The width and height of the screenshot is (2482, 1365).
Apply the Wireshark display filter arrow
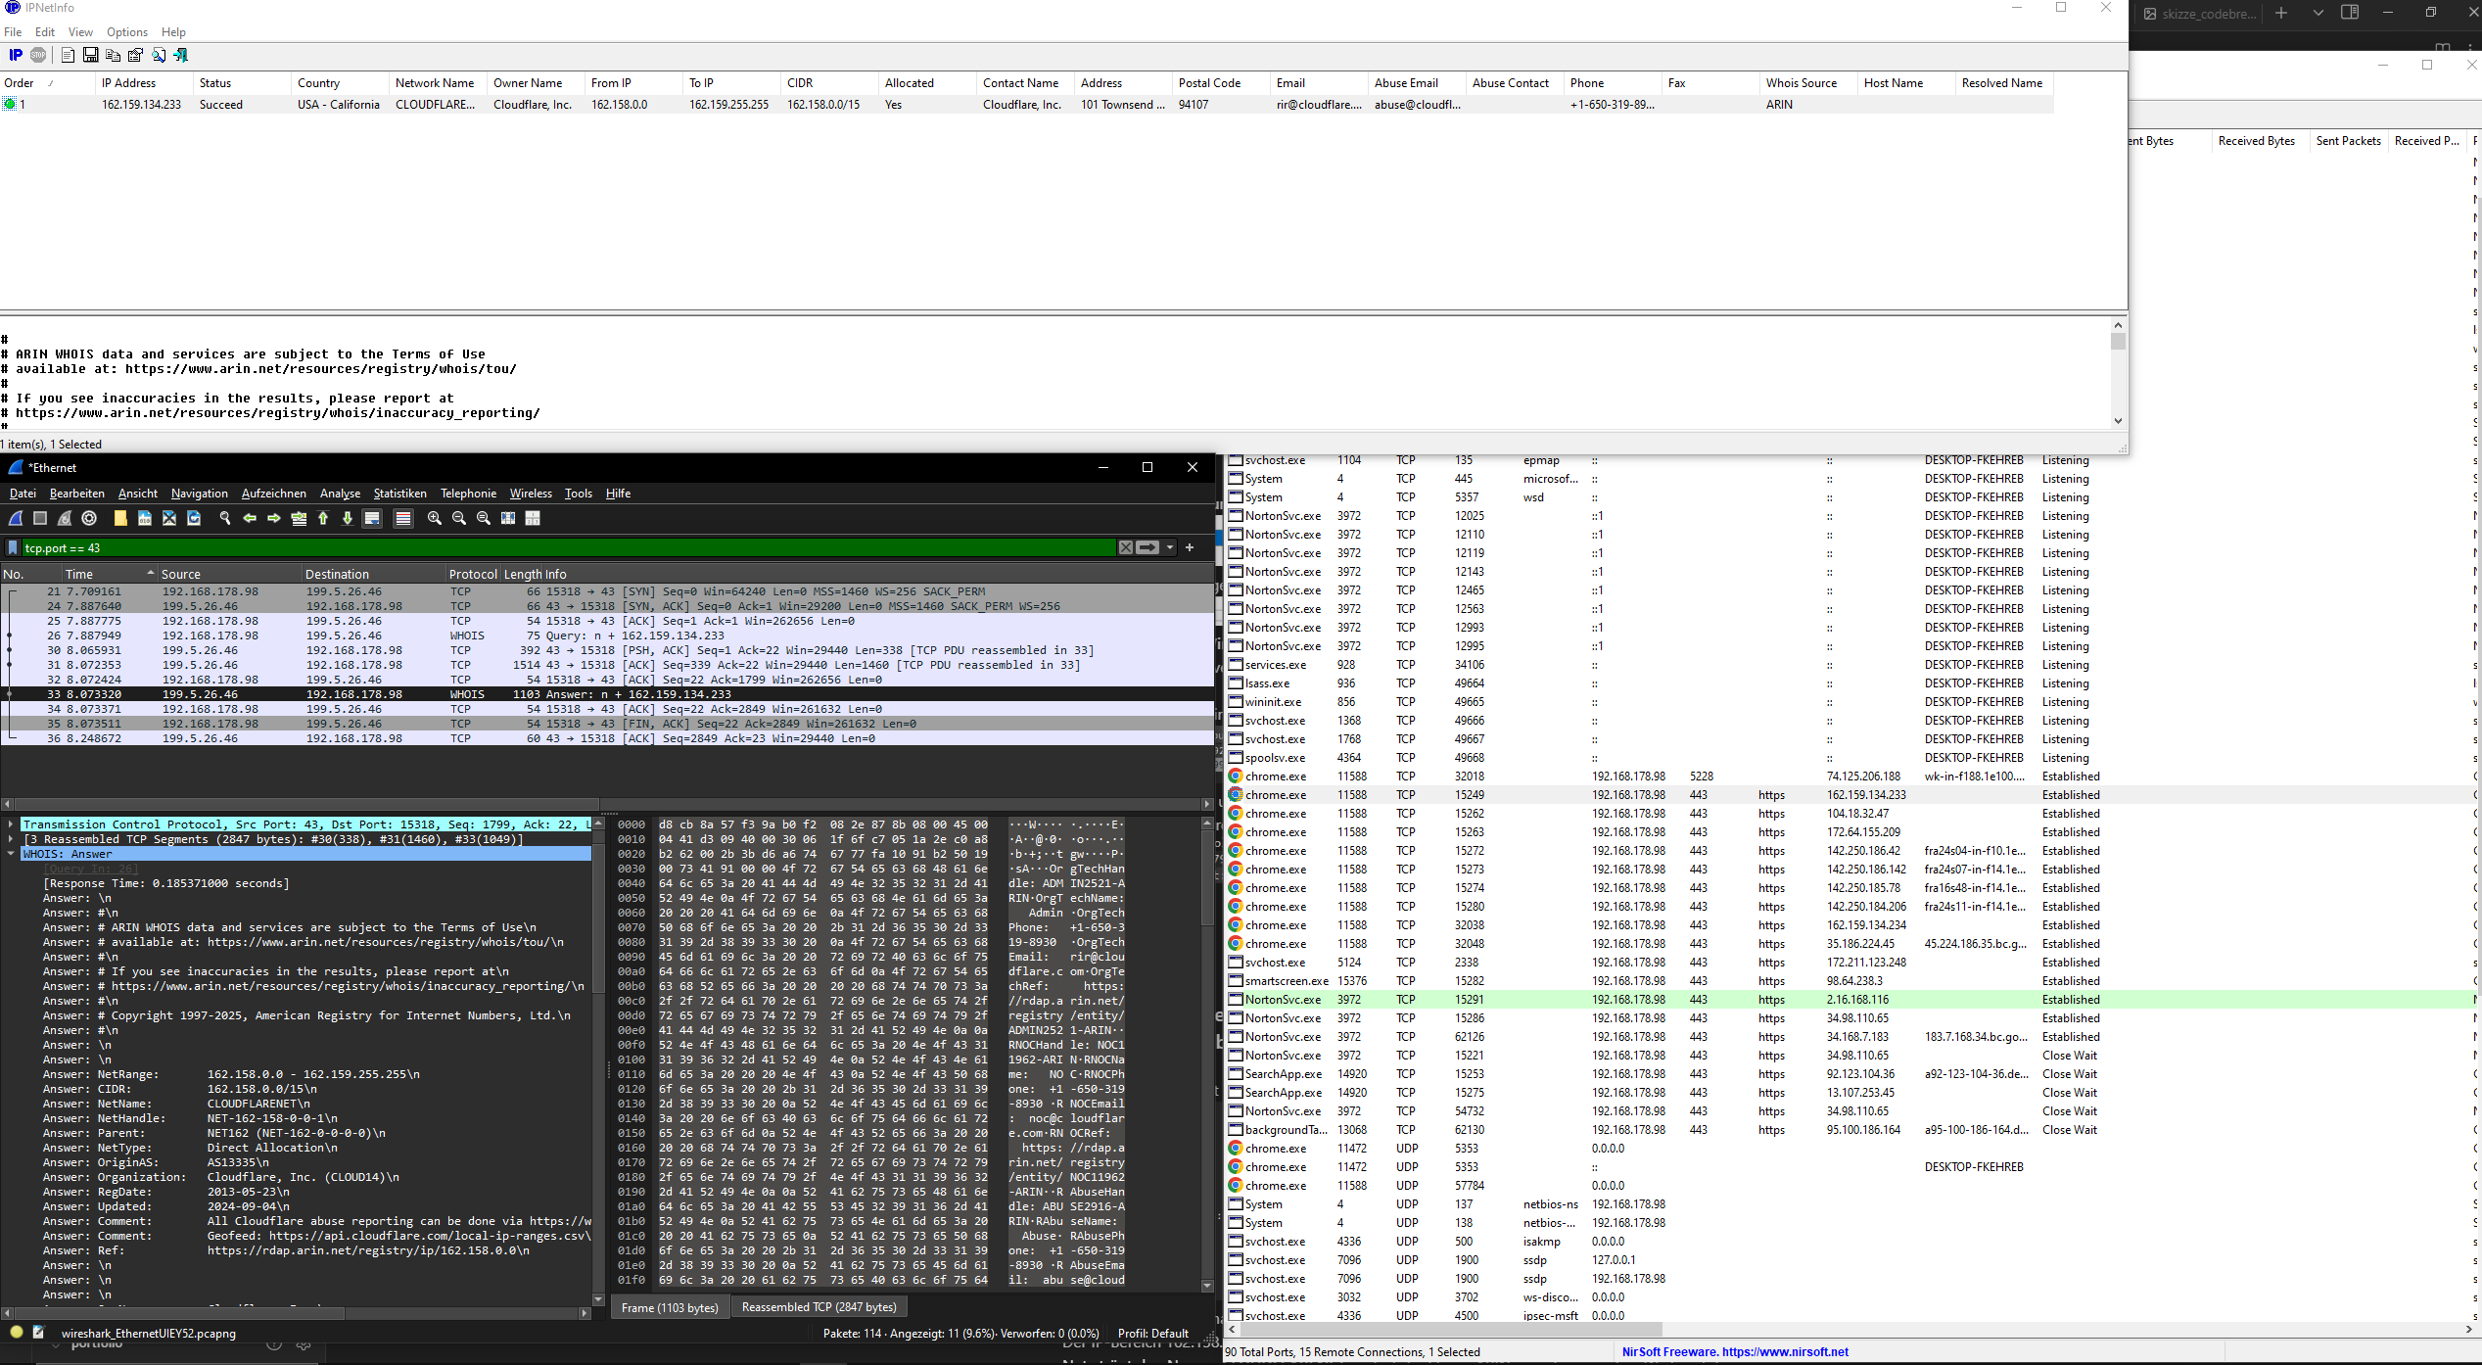click(x=1148, y=547)
